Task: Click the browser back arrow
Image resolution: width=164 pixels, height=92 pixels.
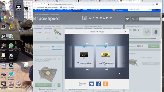Action: [35, 4]
